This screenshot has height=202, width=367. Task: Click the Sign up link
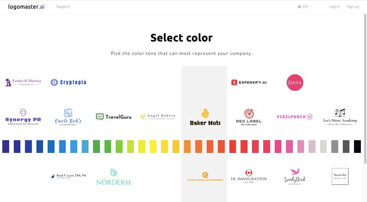tap(353, 6)
